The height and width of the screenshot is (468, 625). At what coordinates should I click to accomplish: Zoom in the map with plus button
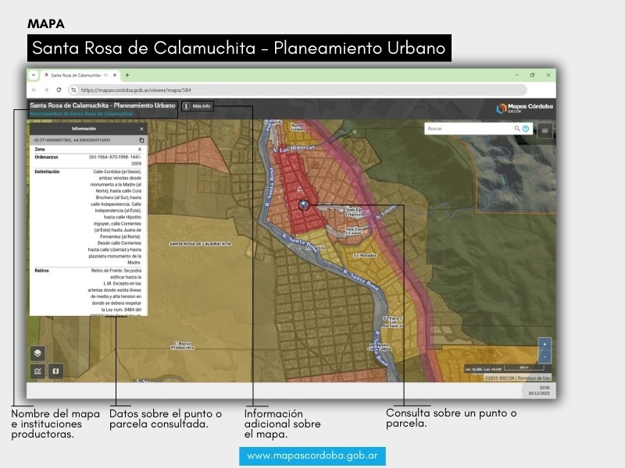(545, 344)
